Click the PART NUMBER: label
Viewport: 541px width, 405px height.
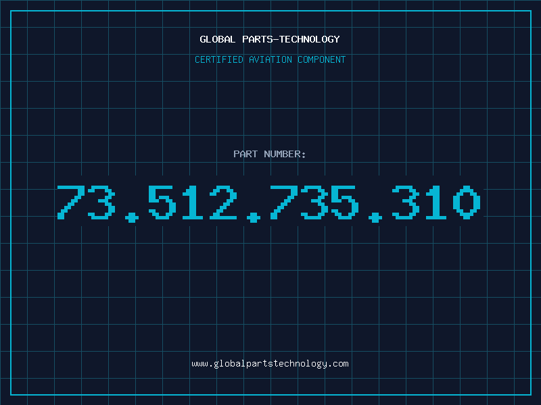[x=270, y=154]
